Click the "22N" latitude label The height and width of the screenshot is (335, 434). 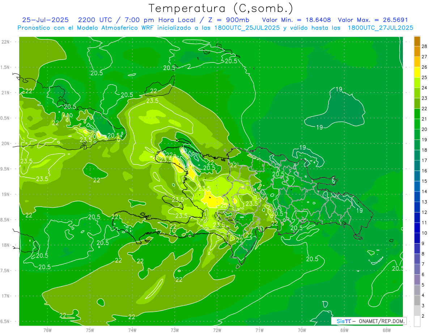click(x=6, y=42)
